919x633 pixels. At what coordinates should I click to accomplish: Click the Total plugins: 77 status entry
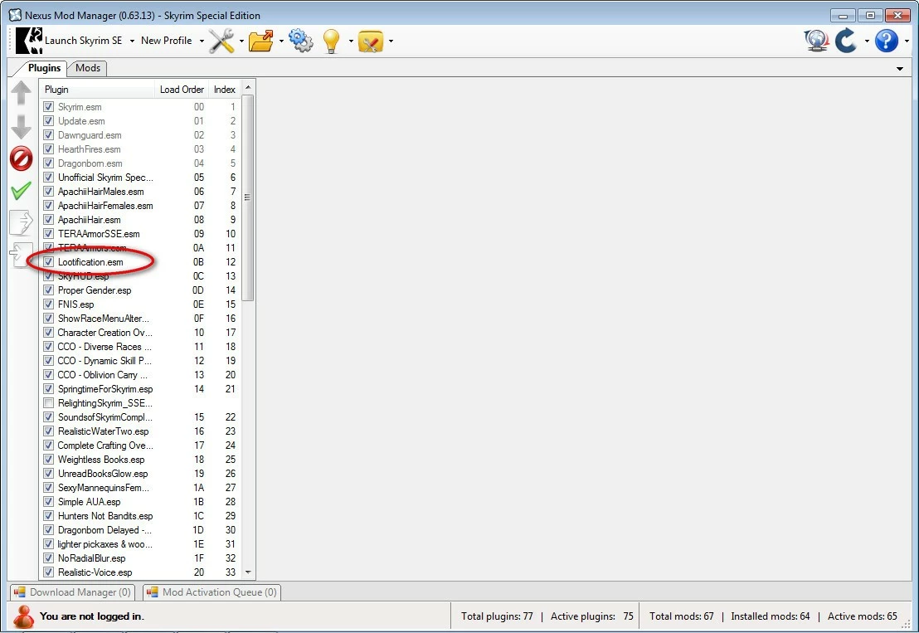[497, 616]
